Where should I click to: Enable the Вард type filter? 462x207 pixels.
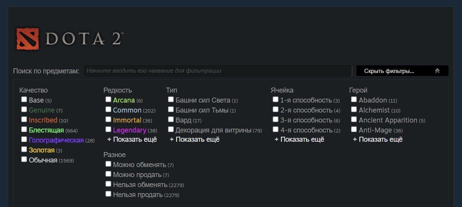[171, 119]
